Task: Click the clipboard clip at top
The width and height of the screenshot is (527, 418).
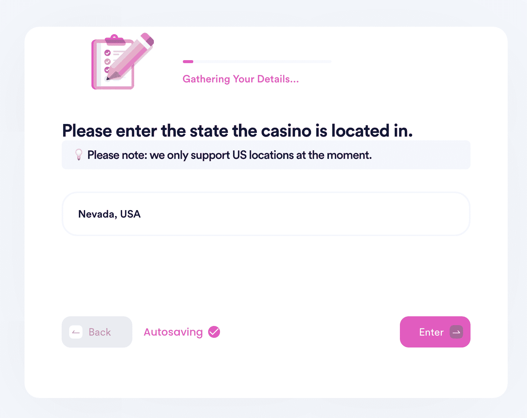Action: [115, 39]
